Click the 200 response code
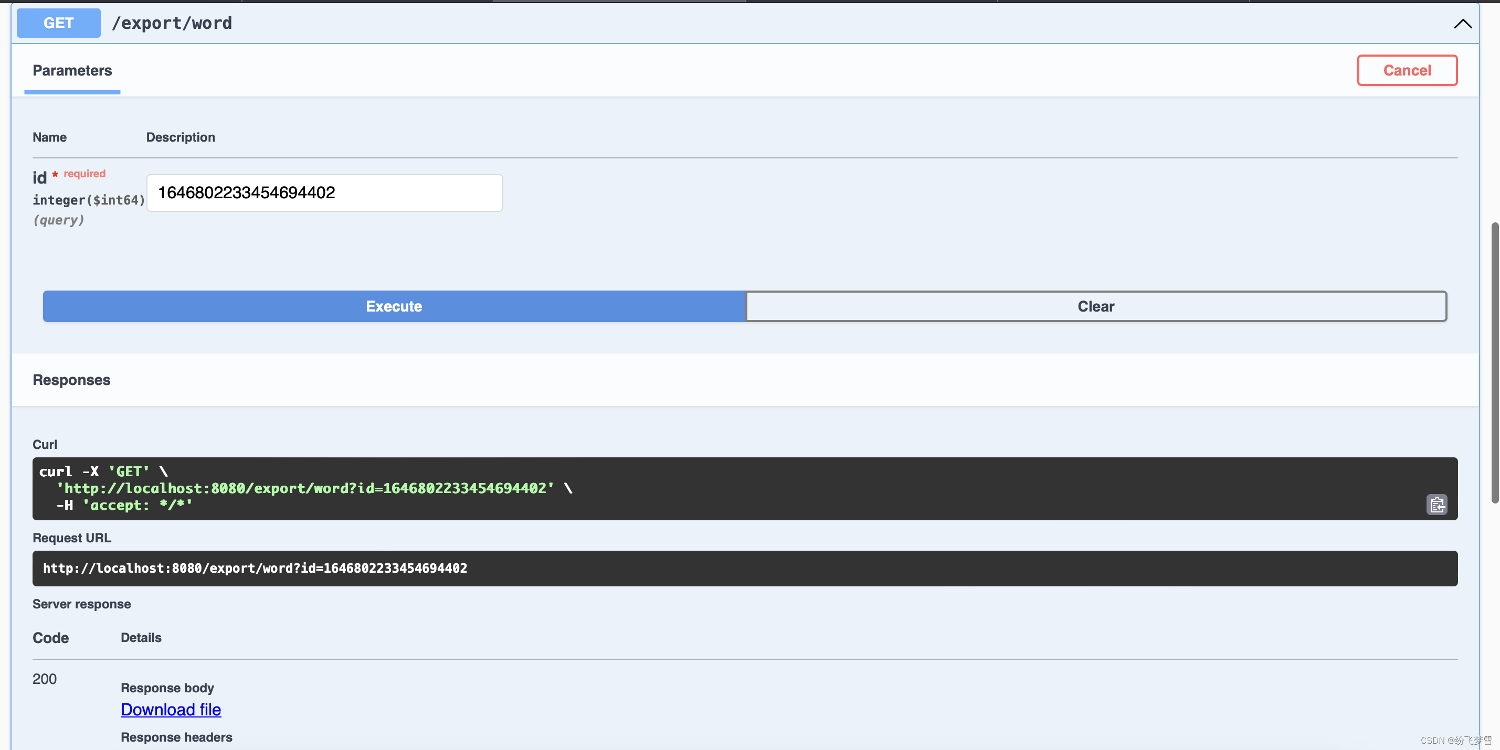1500x750 pixels. (x=45, y=679)
